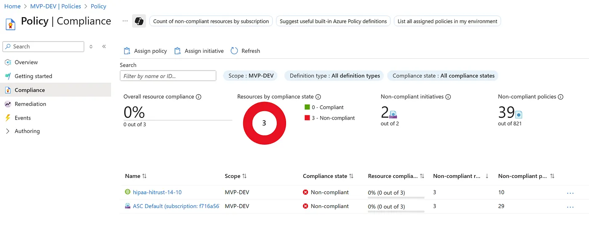Click the Refresh icon in the toolbar
This screenshot has width=589, height=237.
coord(234,51)
